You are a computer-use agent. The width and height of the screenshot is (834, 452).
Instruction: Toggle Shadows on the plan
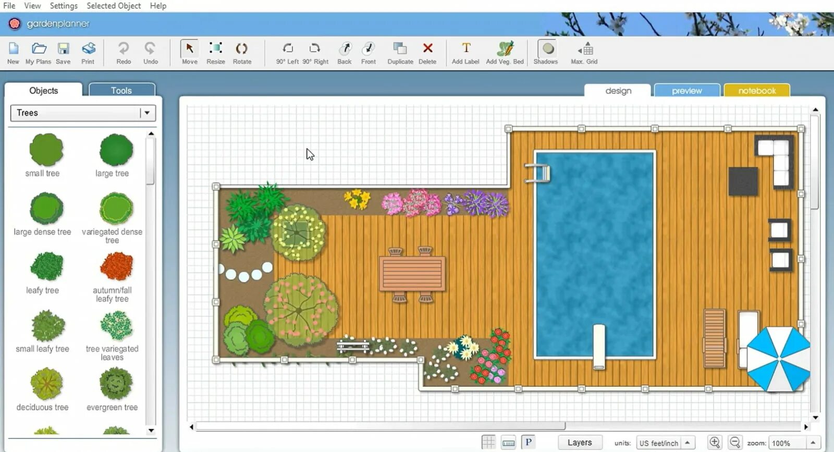(x=547, y=48)
